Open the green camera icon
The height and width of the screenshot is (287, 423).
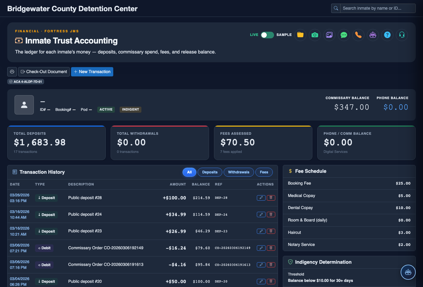pos(315,35)
